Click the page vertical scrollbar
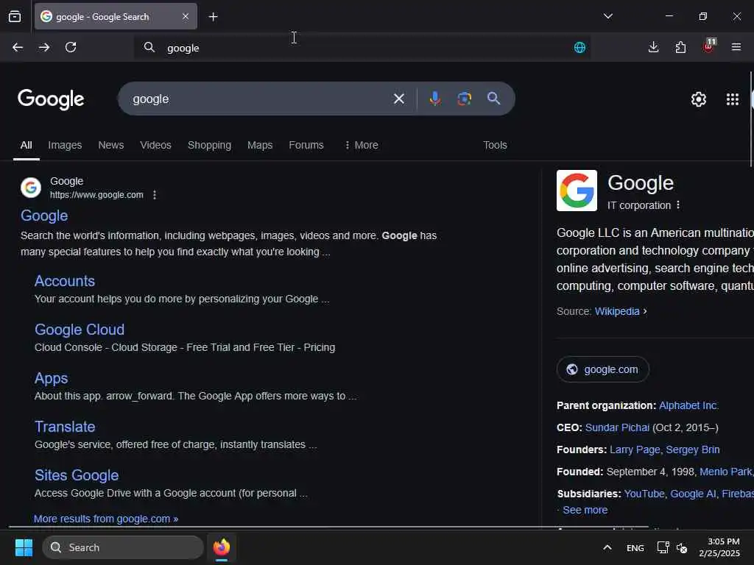 coord(751,119)
